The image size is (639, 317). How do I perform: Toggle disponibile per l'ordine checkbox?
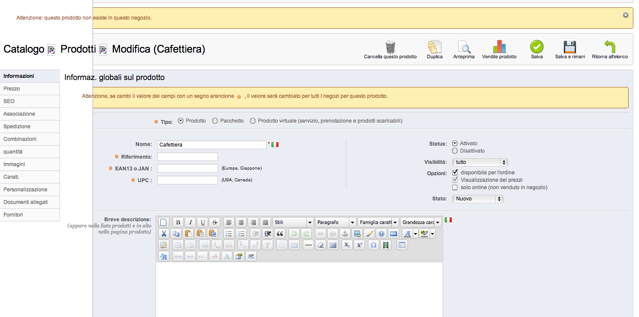tap(455, 173)
